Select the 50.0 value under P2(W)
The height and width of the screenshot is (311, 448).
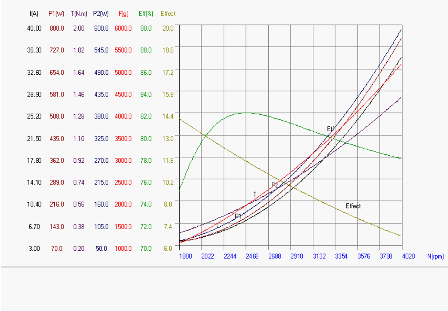101,249
